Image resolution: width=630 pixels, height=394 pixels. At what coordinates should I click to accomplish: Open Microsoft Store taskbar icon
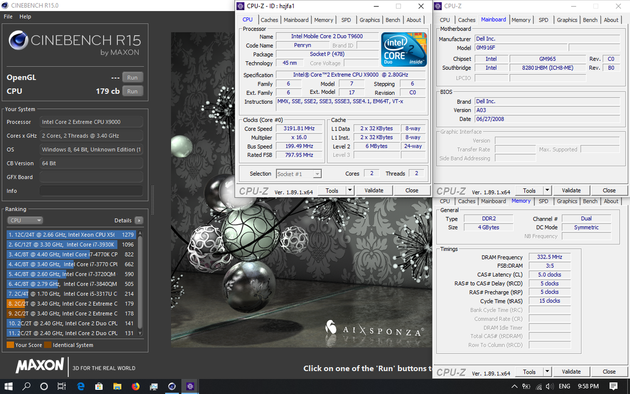[x=99, y=386]
